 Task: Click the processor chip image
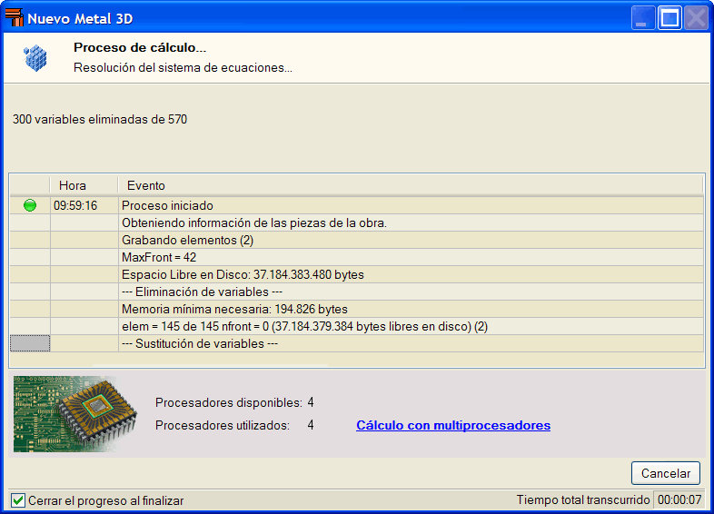(x=75, y=414)
